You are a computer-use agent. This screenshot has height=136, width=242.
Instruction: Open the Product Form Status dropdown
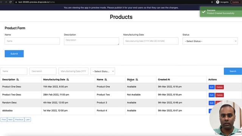210,41
